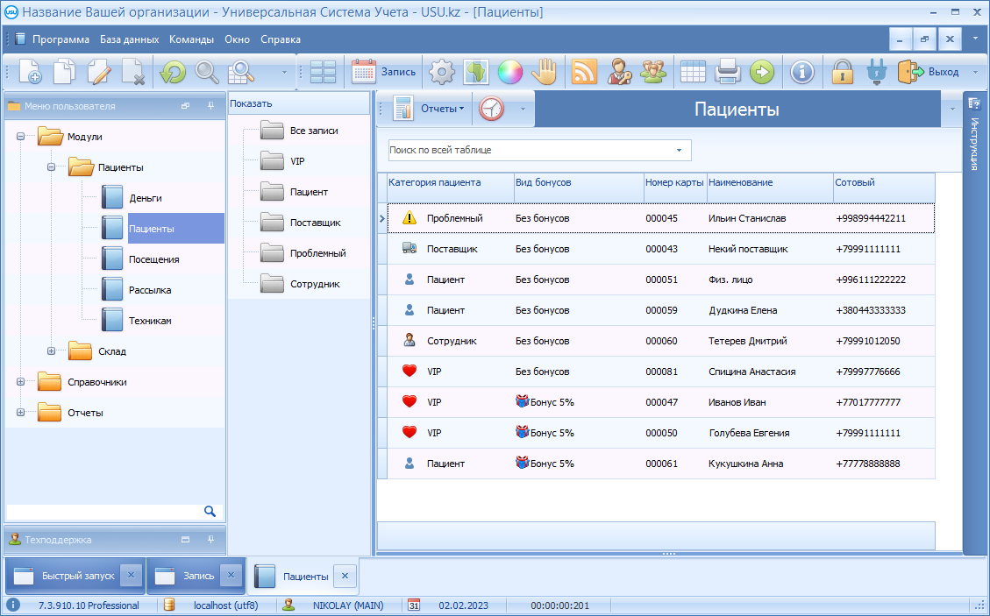Open the color wheel theme picker
The image size is (990, 616).
(509, 72)
